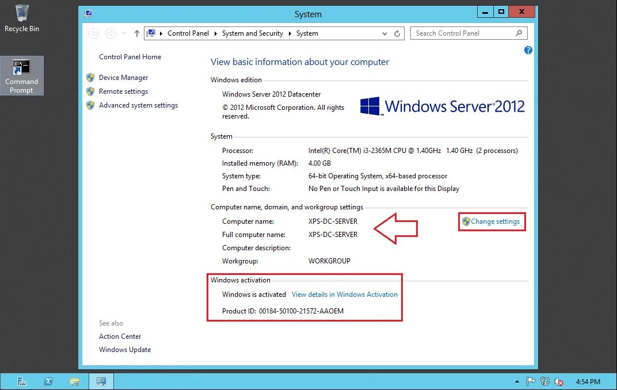
Task: Click Action Center flag tray icon
Action: point(531,381)
